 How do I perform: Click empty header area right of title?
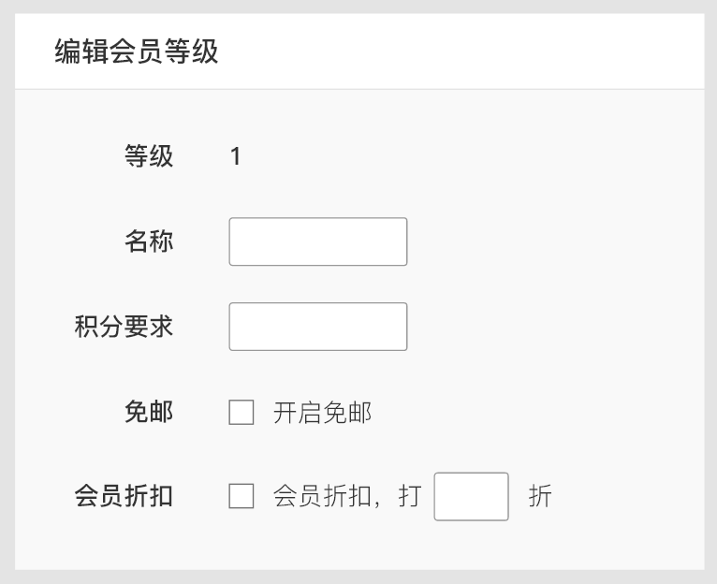[x=468, y=51]
